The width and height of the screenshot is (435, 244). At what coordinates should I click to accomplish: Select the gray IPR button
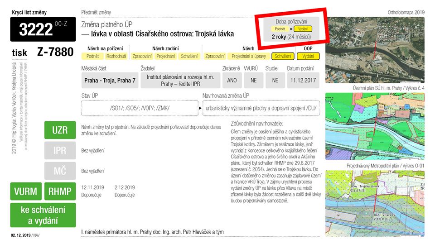pos(60,151)
